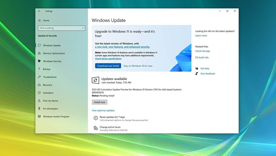Open Find my device settings
This screenshot has width=276, height=156.
(x=51, y=101)
